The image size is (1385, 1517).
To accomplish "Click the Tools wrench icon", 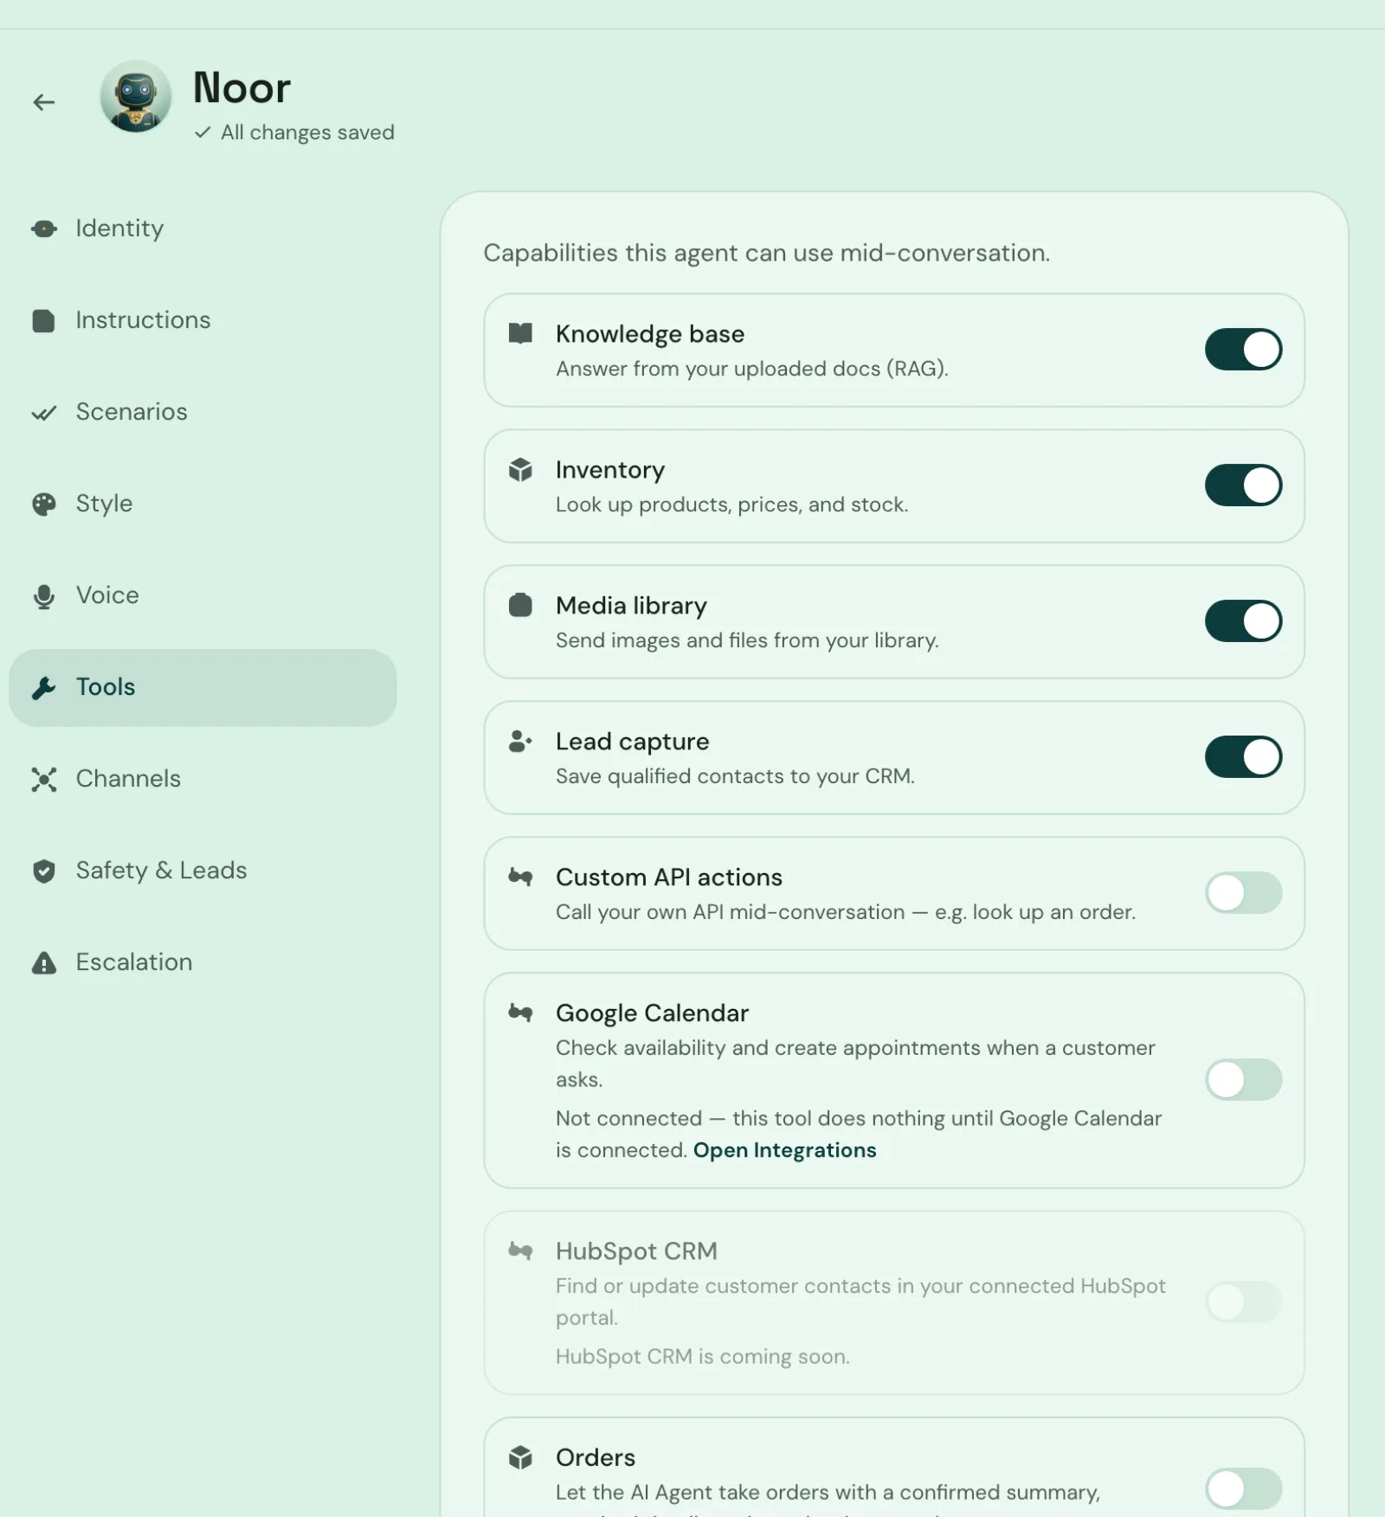I will 44,688.
